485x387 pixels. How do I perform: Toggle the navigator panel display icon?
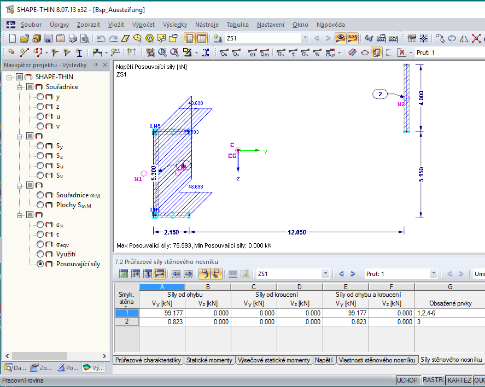coord(189,38)
